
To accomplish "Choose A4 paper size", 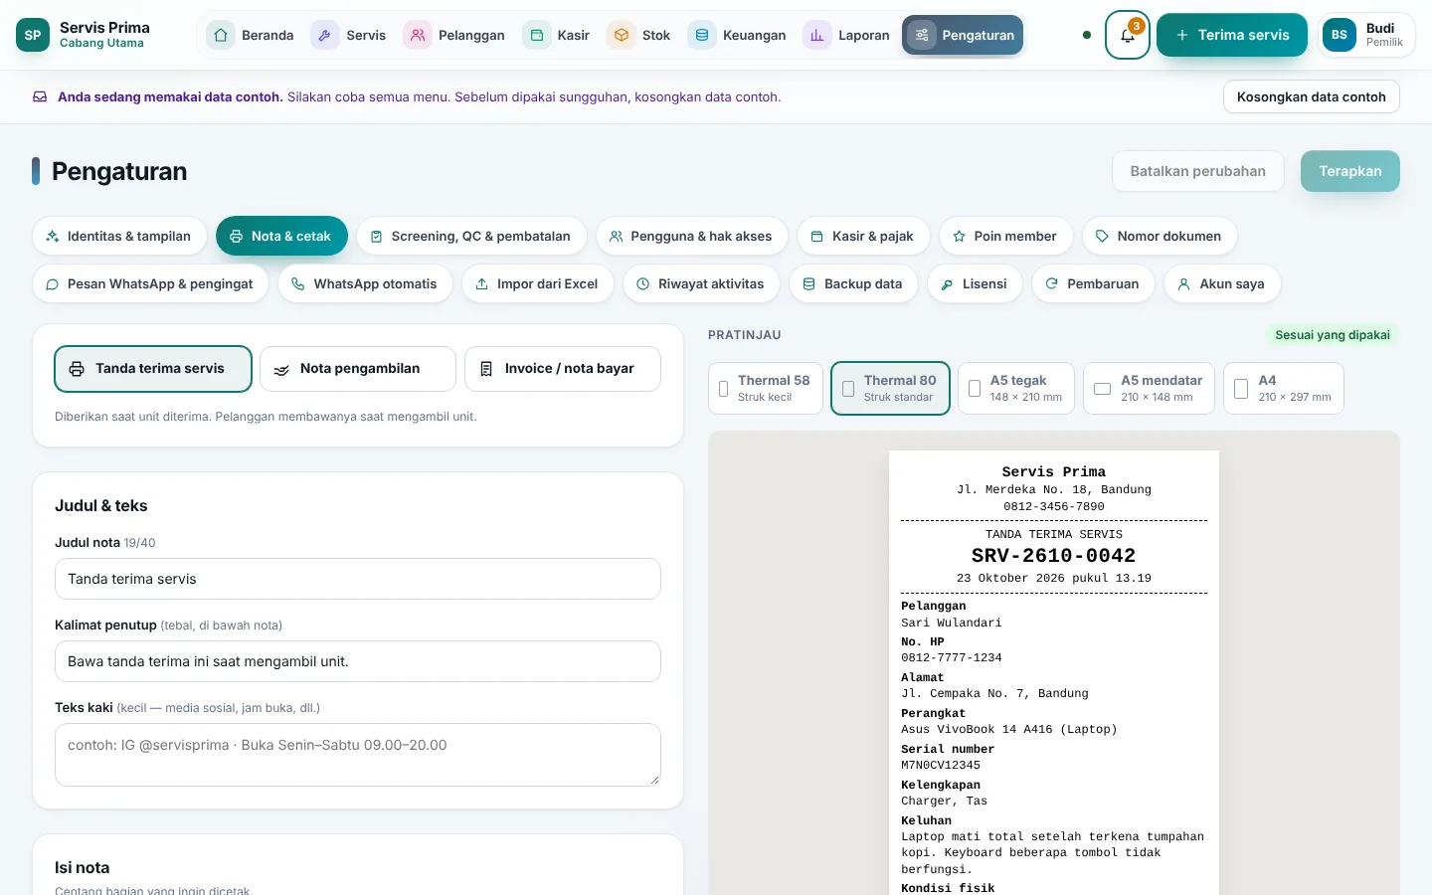I will tap(1284, 388).
